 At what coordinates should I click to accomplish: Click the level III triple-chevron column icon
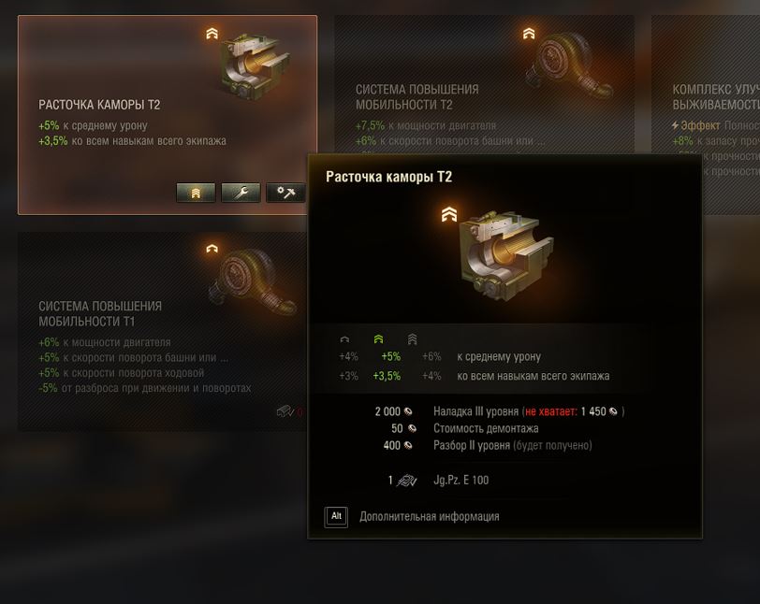412,339
